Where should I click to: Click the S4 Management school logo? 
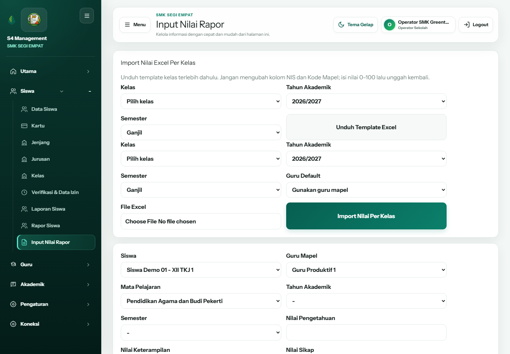(x=34, y=20)
